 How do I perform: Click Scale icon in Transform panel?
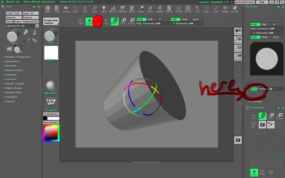point(270,116)
